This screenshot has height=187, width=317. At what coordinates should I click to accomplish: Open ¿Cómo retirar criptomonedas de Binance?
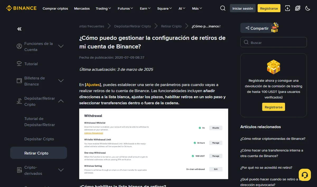273,139
